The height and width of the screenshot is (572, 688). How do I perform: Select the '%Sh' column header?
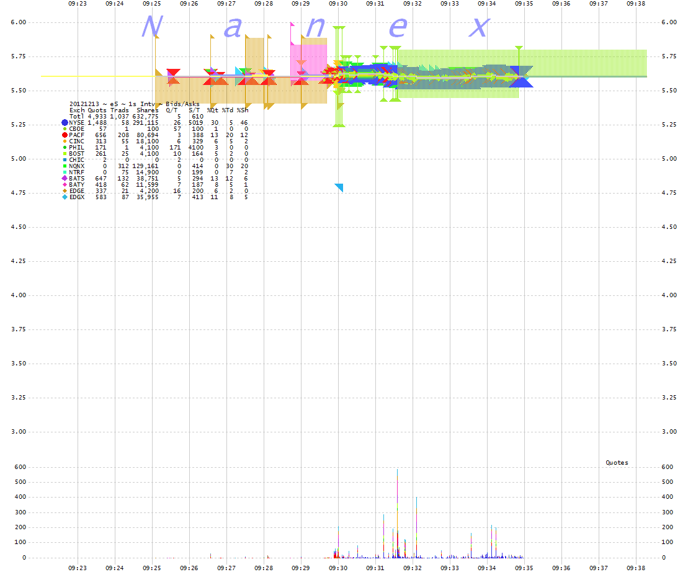click(243, 110)
